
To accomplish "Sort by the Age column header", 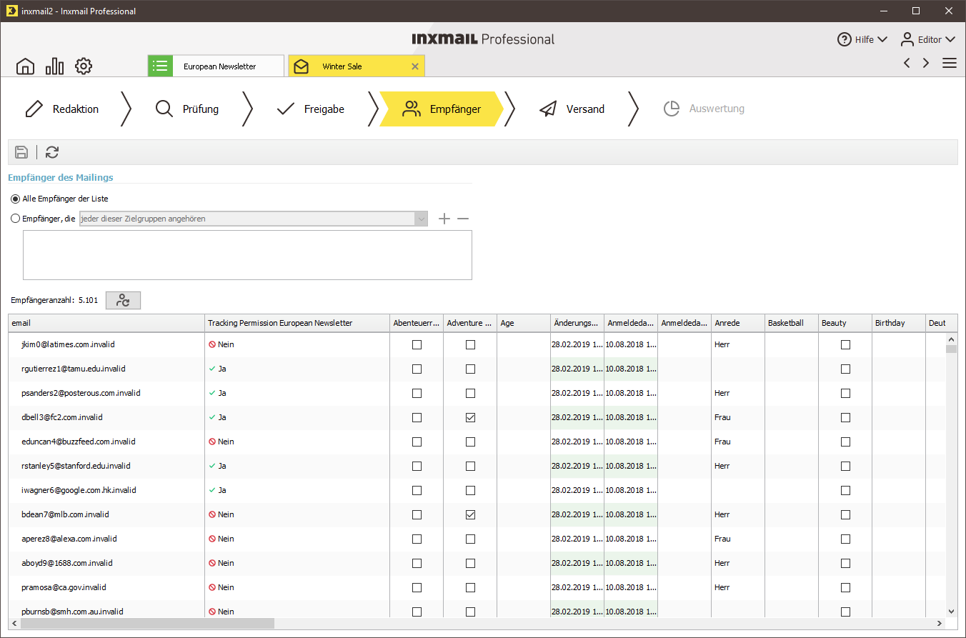I will coord(524,323).
